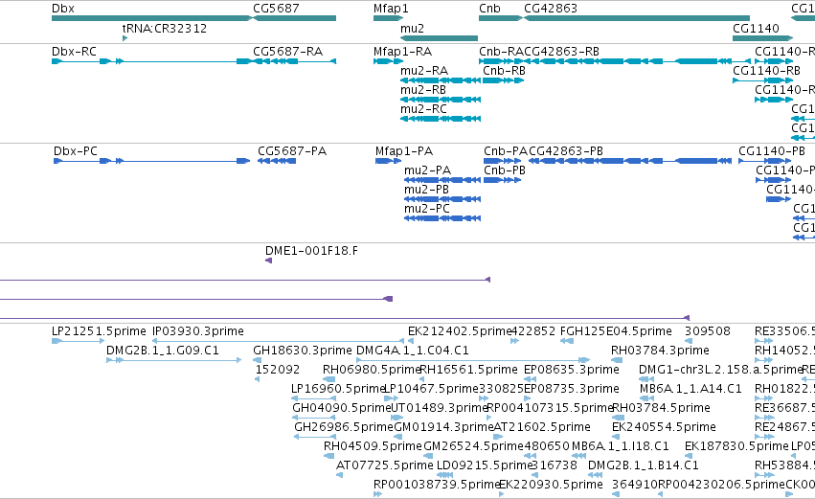
Task: Click the FGH125E04.5prime EST marker
Action: coord(567,341)
